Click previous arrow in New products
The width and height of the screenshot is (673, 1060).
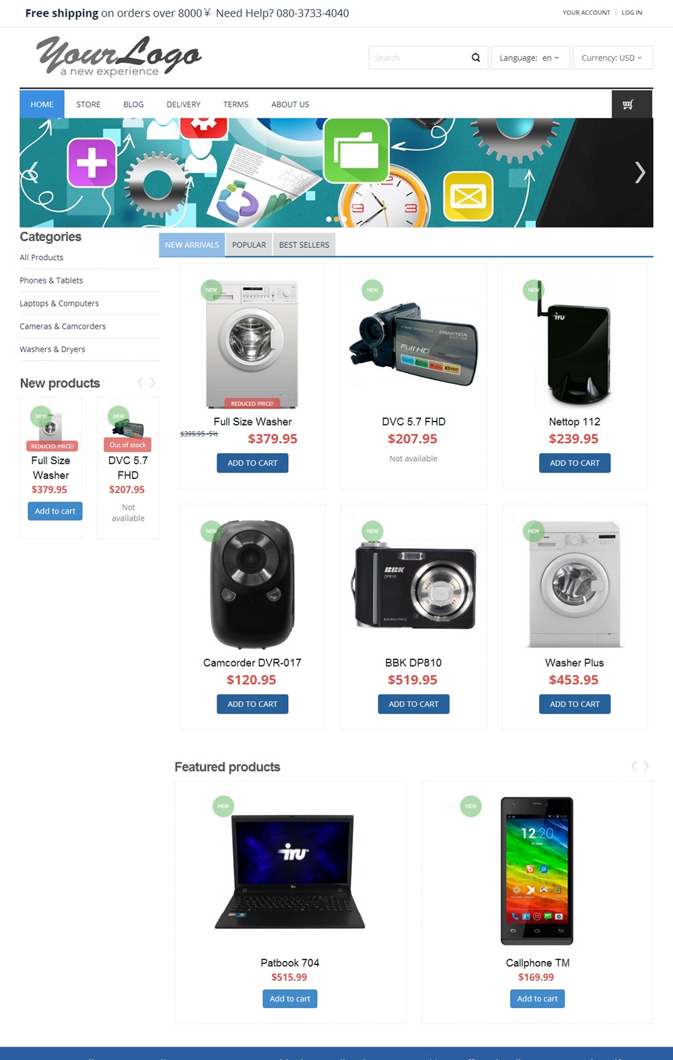tap(141, 383)
